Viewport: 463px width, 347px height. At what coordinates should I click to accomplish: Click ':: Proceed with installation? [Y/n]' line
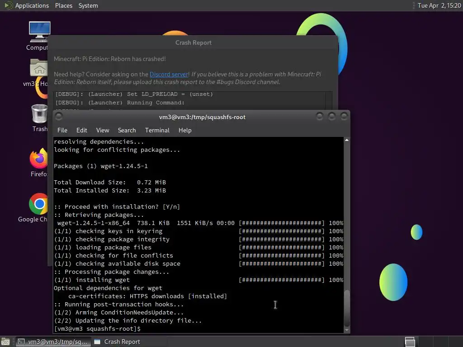click(117, 207)
